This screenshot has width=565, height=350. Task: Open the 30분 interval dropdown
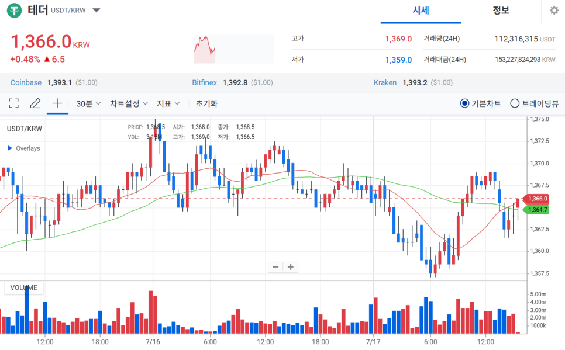click(x=89, y=103)
